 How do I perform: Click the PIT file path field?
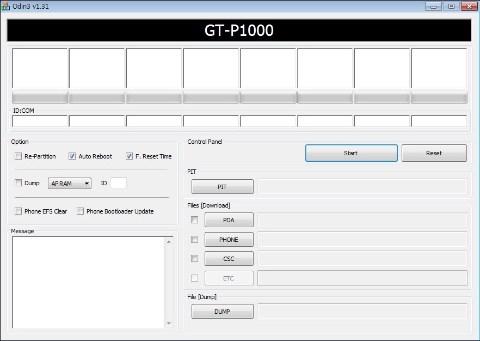click(x=362, y=187)
